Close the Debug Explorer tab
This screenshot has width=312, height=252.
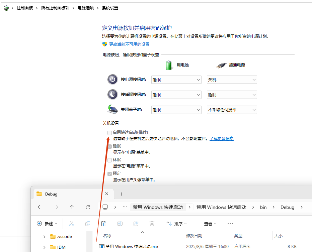click(x=107, y=194)
